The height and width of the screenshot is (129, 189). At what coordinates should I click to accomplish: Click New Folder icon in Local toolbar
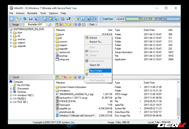click(x=61, y=77)
